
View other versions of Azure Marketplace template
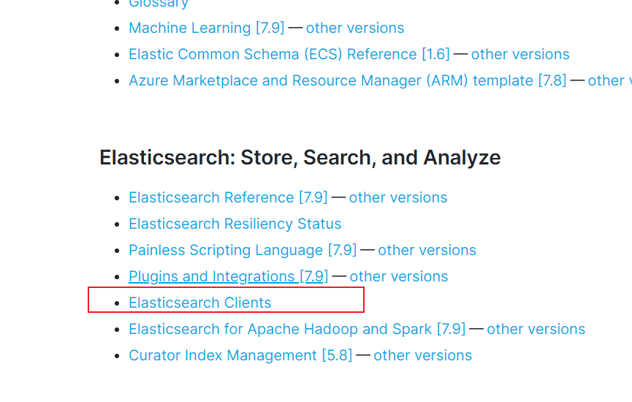tap(610, 80)
